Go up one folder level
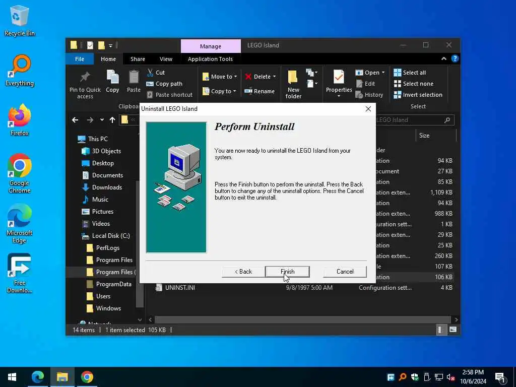 click(112, 120)
